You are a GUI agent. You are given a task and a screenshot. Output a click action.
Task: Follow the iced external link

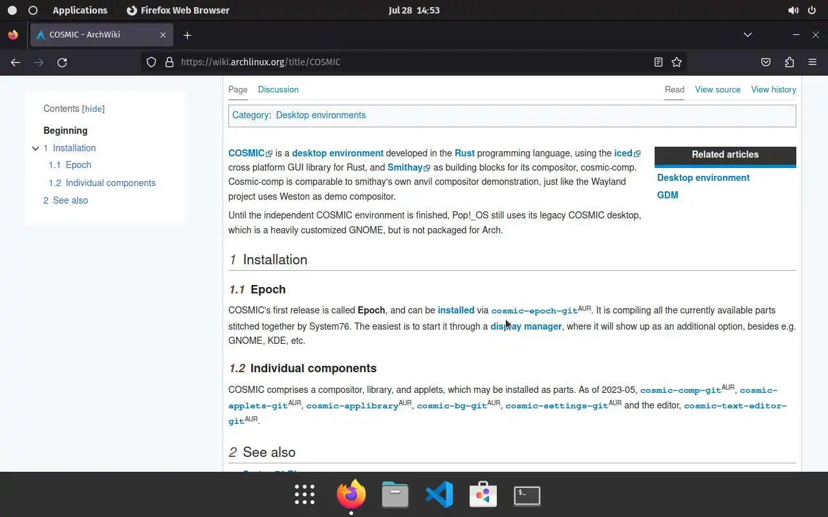coord(627,153)
